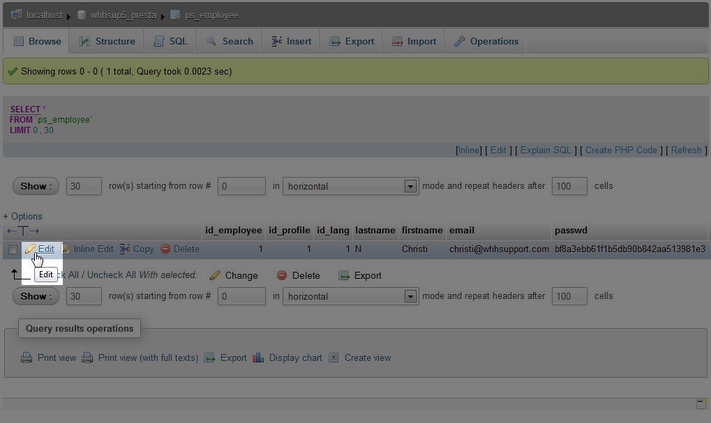Click the upper Show button
The height and width of the screenshot is (423, 711).
[36, 186]
